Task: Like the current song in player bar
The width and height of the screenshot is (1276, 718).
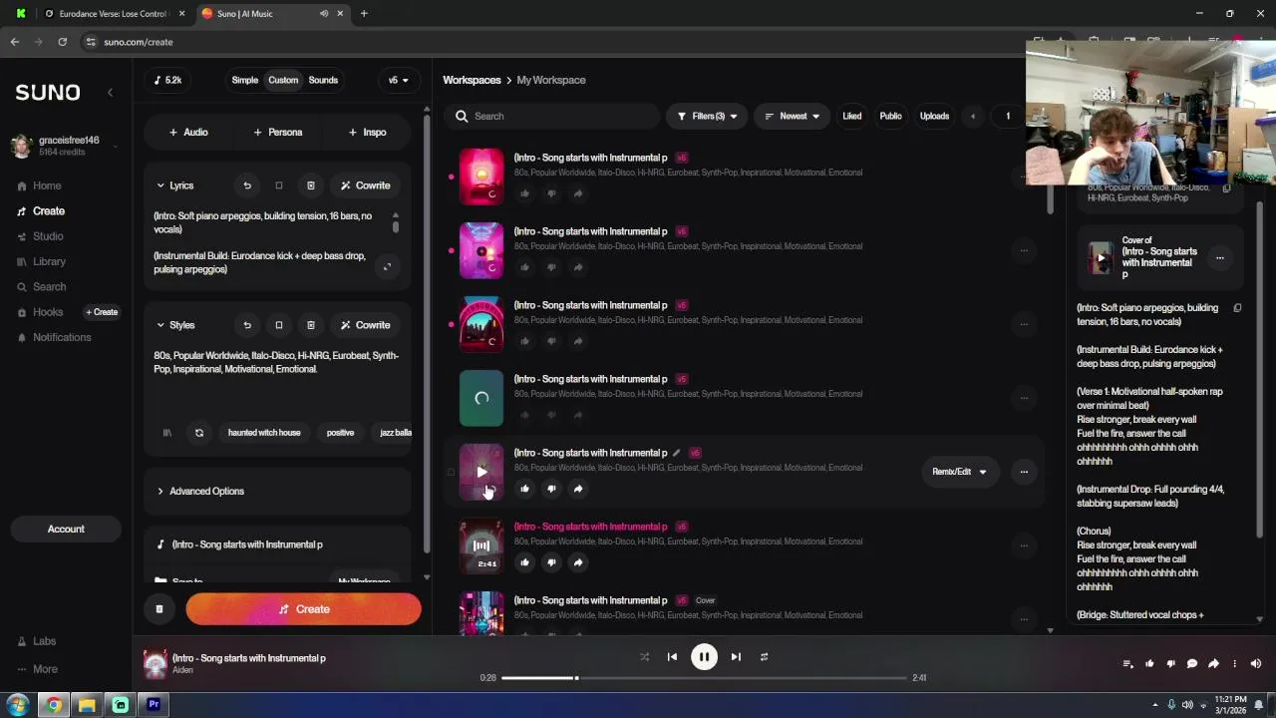Action: coord(1149,664)
